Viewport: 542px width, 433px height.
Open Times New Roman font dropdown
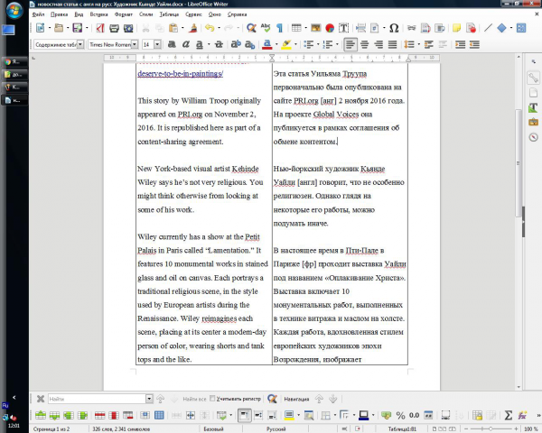(x=135, y=44)
